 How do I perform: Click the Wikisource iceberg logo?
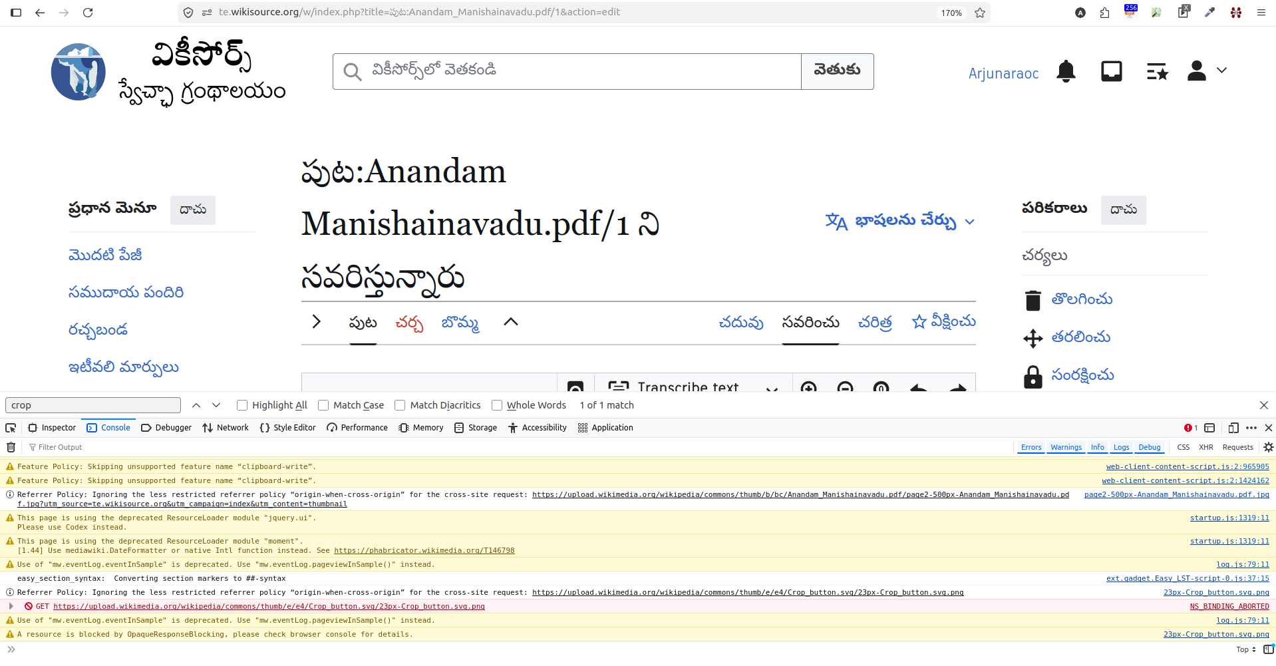pyautogui.click(x=79, y=72)
